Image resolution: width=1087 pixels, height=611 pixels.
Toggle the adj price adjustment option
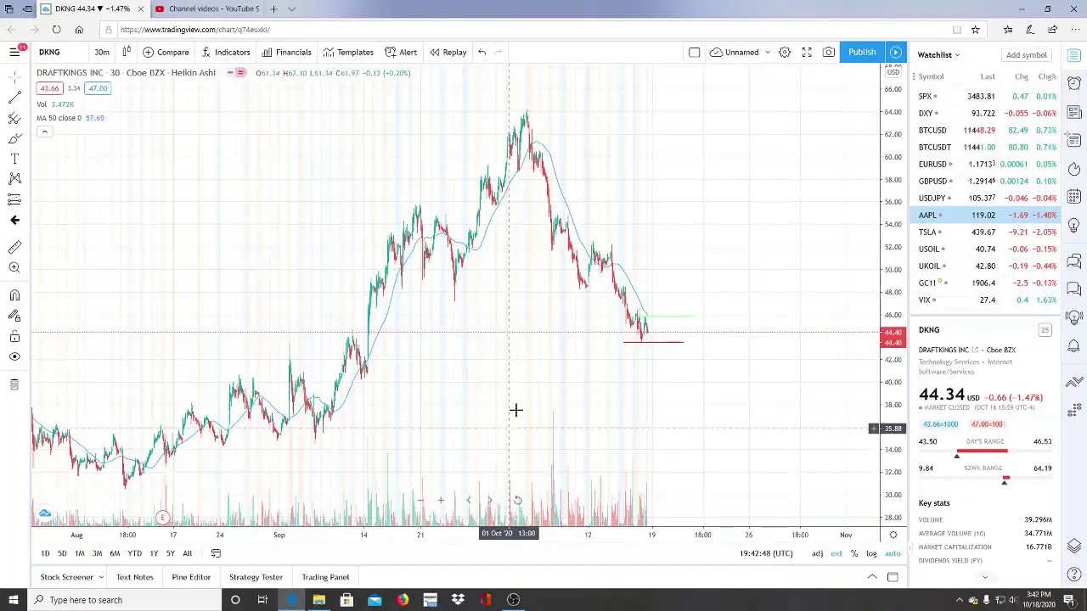817,553
